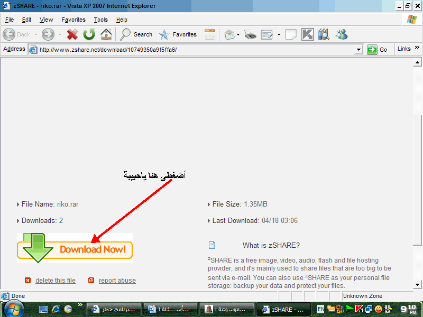This screenshot has width=423, height=317.
Task: Expand the Back history dropdown arrow
Action: coord(36,34)
